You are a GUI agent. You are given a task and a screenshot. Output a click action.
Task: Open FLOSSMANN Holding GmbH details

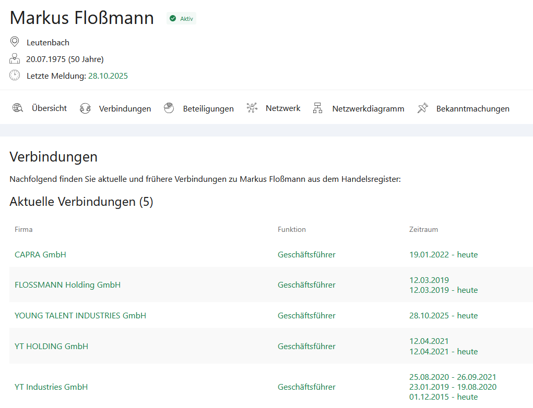coord(68,285)
